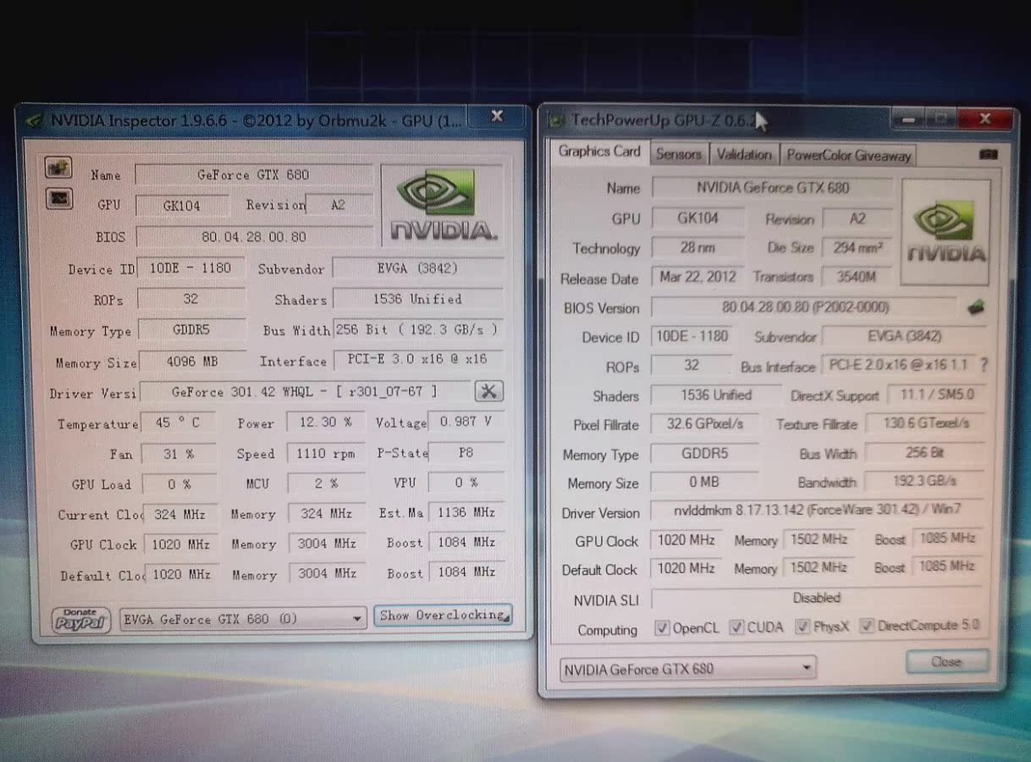This screenshot has height=762, width=1031.
Task: Click GPU-Z title bar app icon
Action: pyautogui.click(x=556, y=120)
